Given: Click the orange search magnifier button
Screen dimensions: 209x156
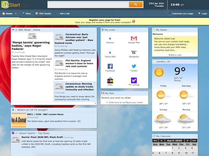Looking at the screenshot, I should click(136, 4).
